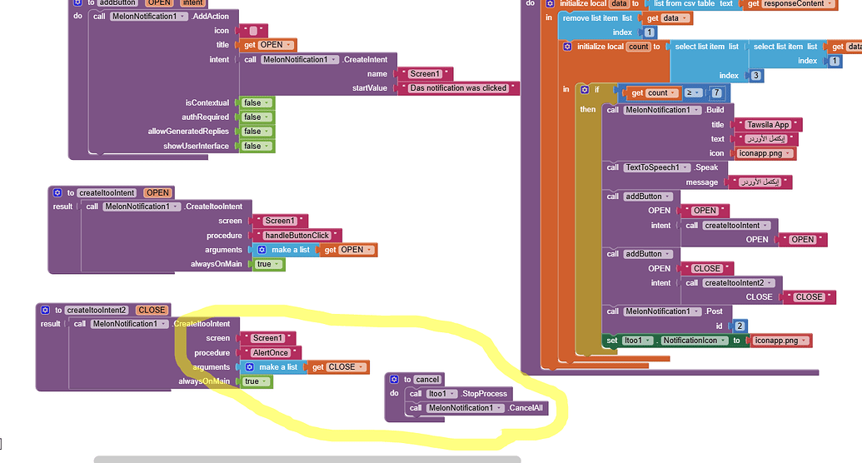This screenshot has width=862, height=463.
Task: Click gear icon on createItooIntent2 procedure
Action: [46, 310]
